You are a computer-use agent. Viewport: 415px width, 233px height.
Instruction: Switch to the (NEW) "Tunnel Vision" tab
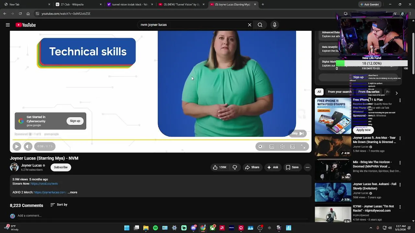(x=181, y=5)
